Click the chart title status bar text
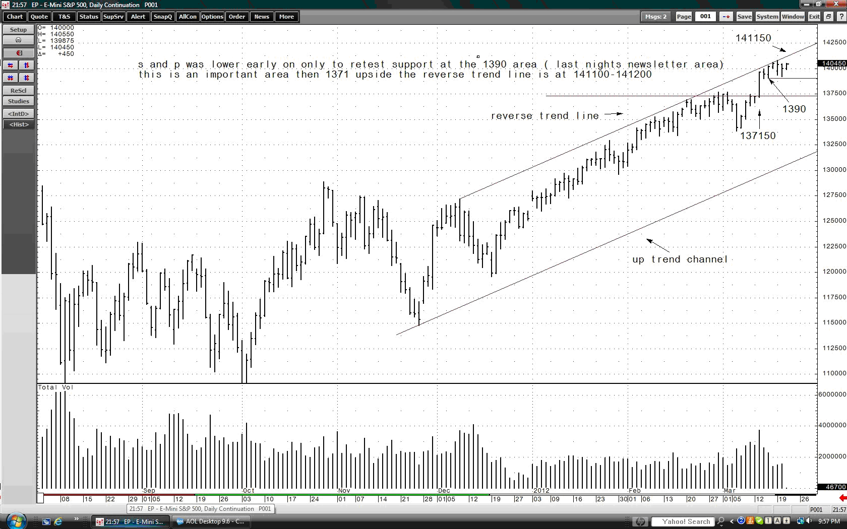Viewport: 847px width, 529px height. click(x=200, y=509)
